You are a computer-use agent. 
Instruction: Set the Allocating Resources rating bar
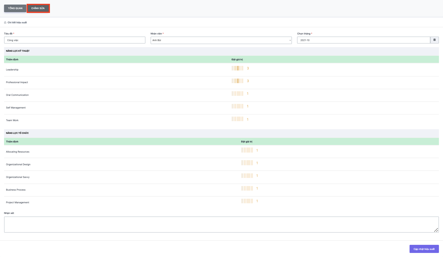point(247,150)
